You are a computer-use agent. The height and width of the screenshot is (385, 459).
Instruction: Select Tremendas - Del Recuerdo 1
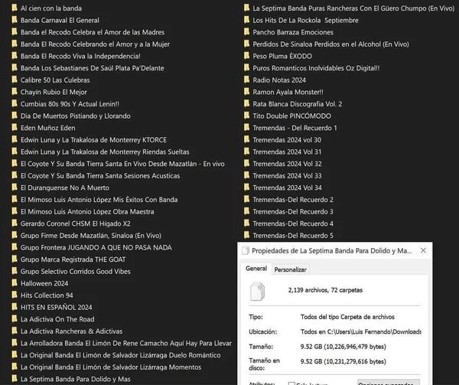pyautogui.click(x=295, y=128)
